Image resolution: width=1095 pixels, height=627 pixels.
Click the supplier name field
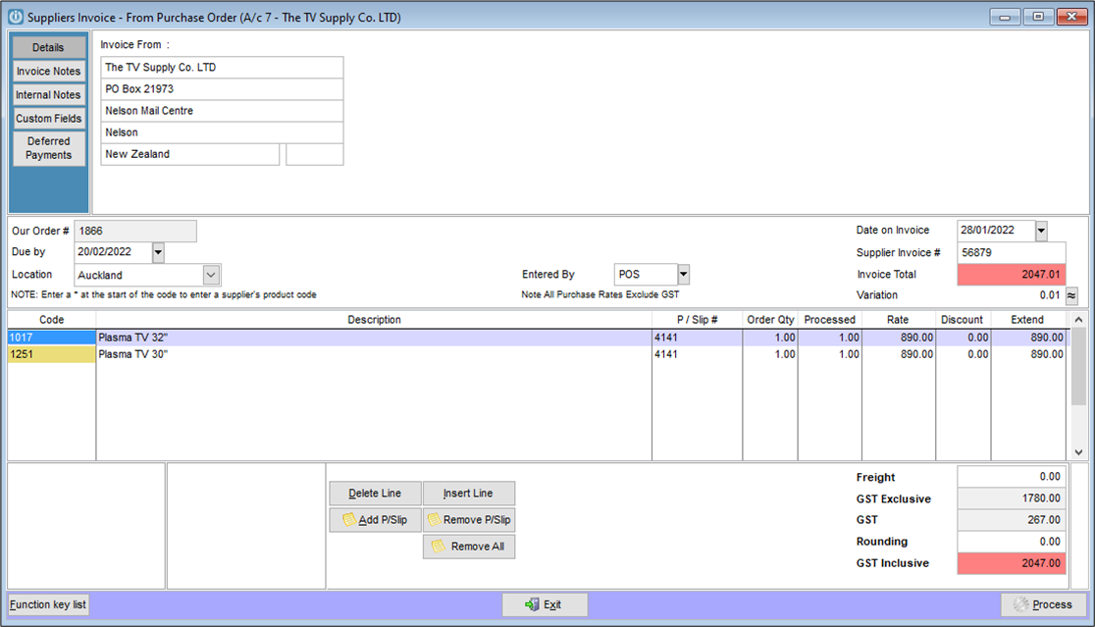click(222, 67)
